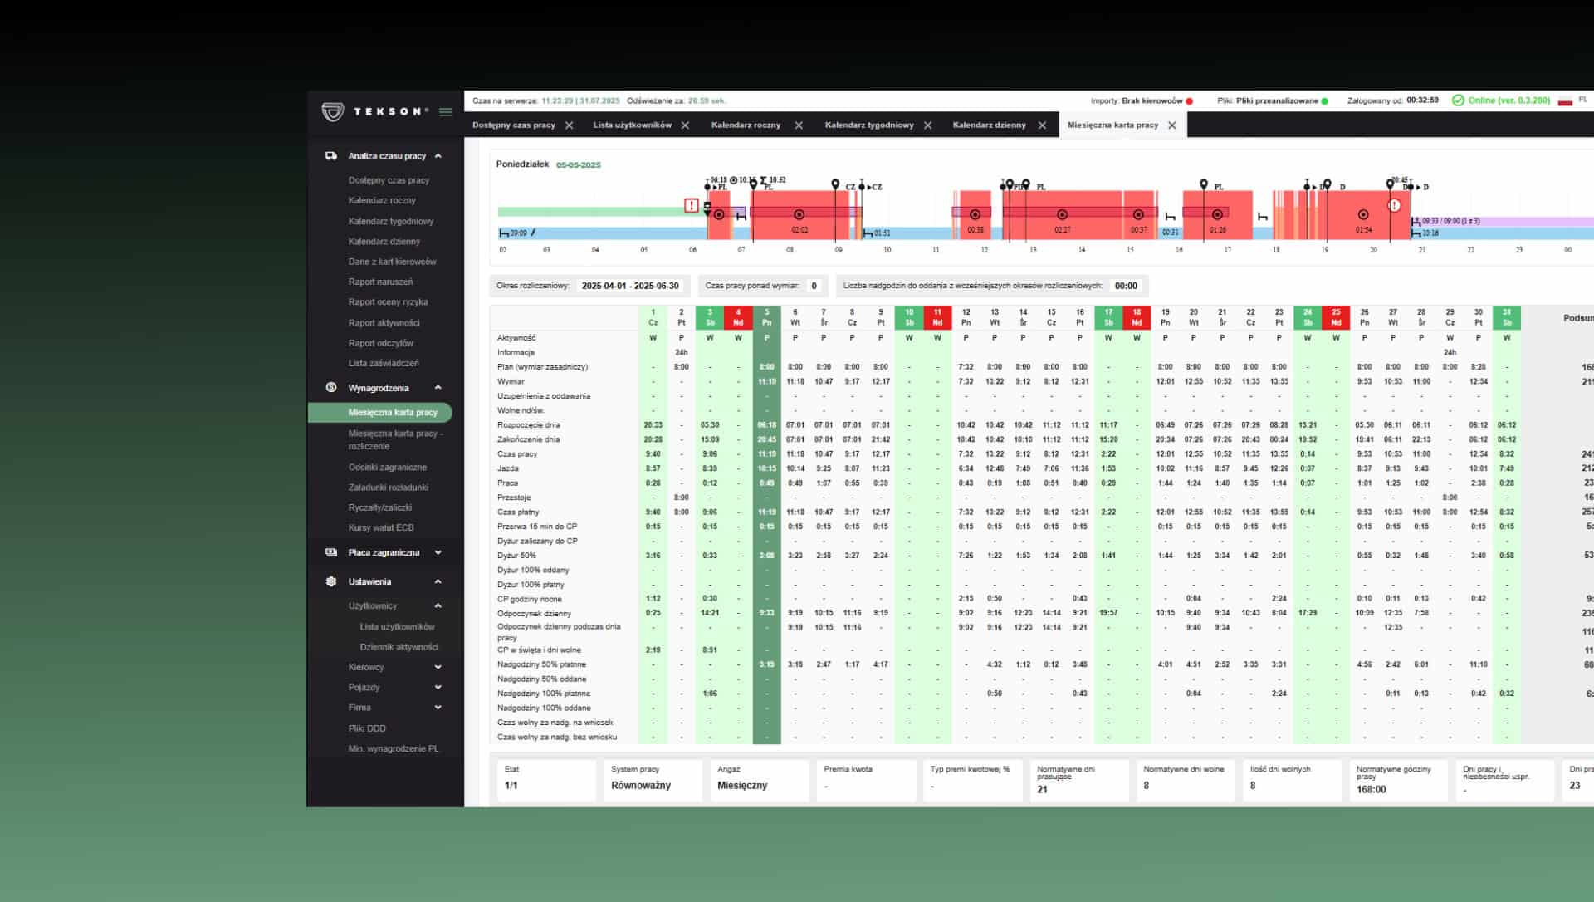Collapse the Wynagrodzenia section chevron
The image size is (1594, 902).
point(438,388)
